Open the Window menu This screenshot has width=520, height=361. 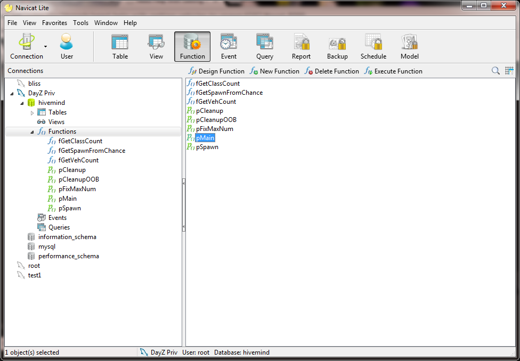(106, 23)
